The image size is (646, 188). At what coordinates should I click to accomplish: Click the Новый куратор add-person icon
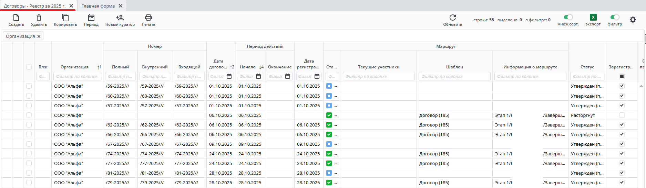coord(120,18)
